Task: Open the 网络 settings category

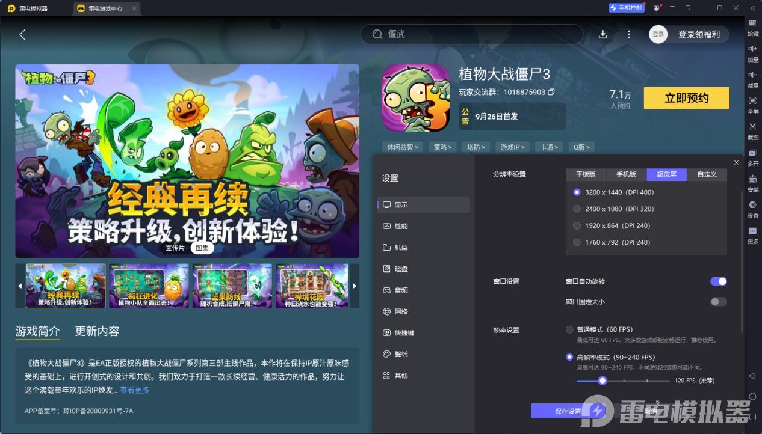Action: (x=424, y=311)
